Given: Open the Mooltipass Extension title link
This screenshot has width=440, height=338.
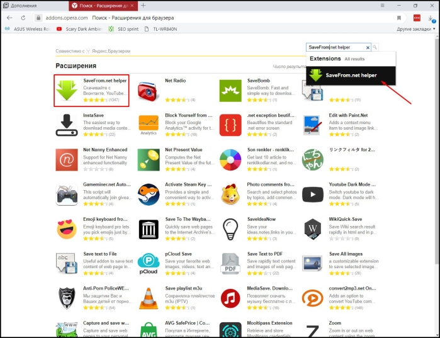Looking at the screenshot, I should pos(269,323).
